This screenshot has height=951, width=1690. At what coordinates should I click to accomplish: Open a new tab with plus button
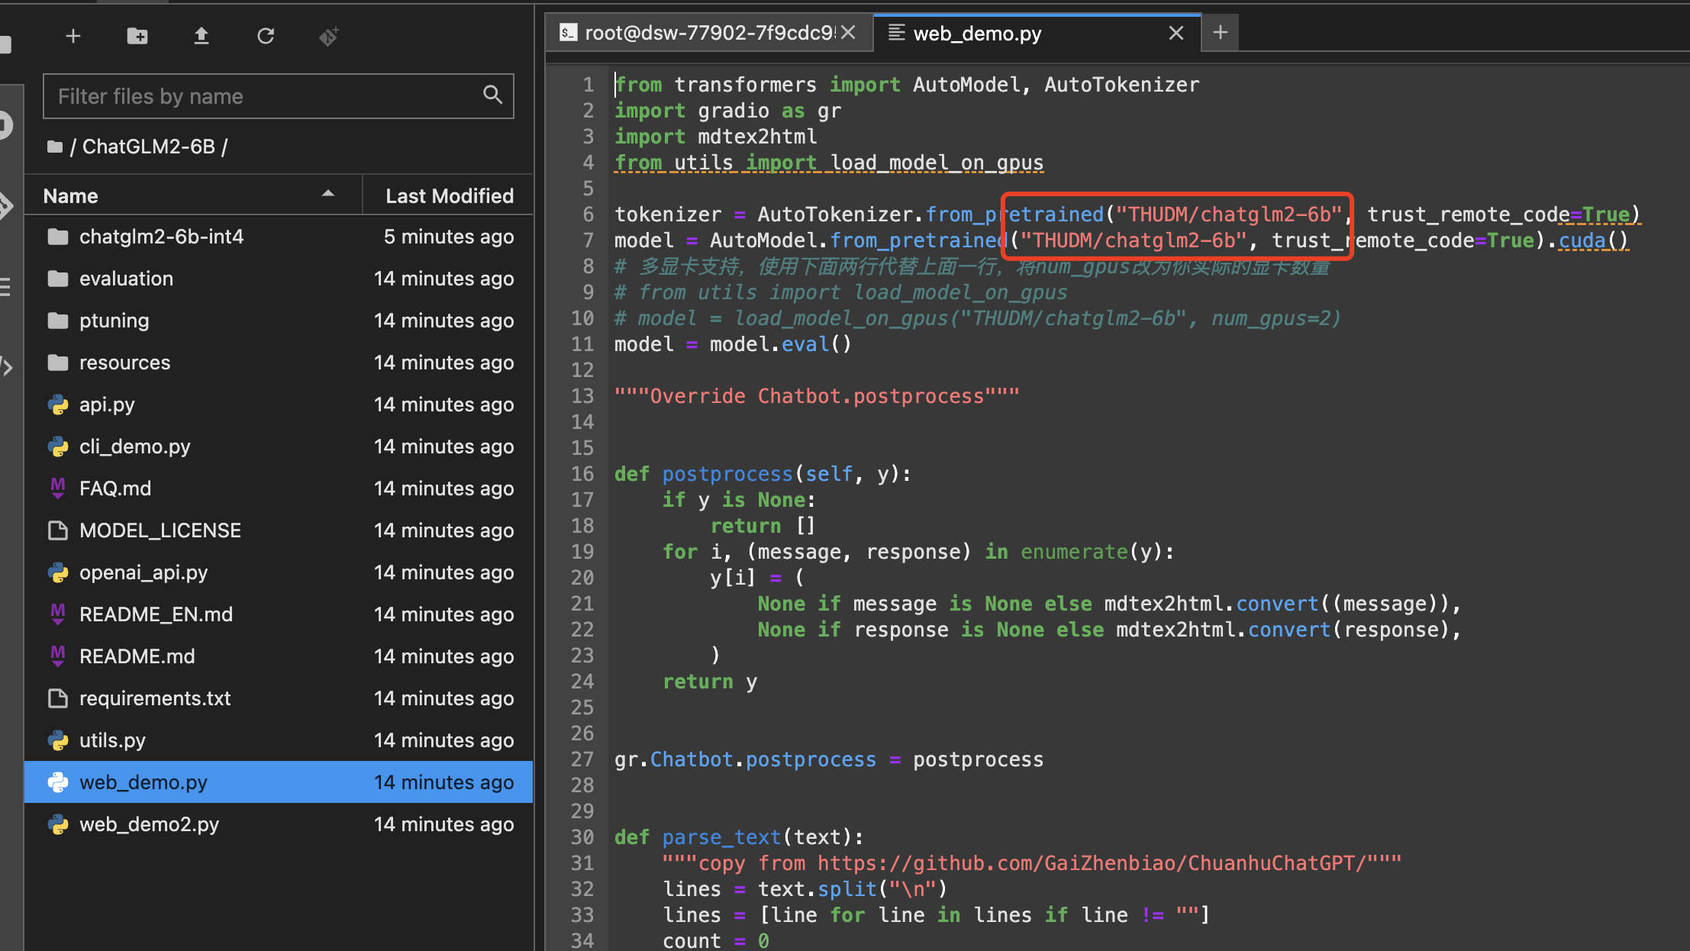(1221, 33)
